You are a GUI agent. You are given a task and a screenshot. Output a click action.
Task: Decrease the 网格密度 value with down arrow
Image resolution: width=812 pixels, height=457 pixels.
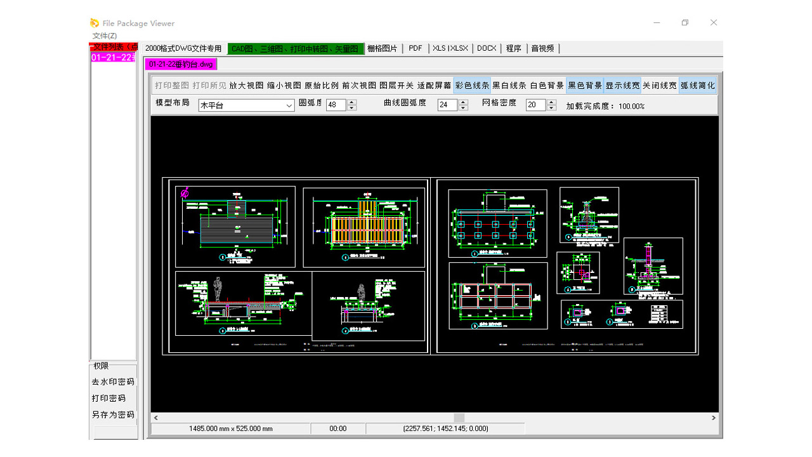[x=552, y=109]
